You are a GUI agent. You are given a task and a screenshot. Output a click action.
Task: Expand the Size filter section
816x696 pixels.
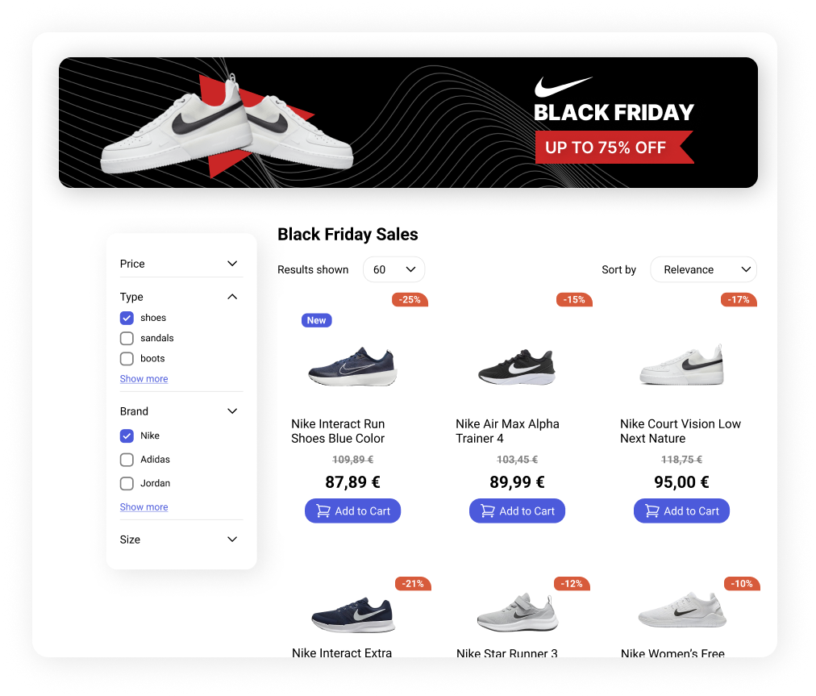[x=232, y=540]
